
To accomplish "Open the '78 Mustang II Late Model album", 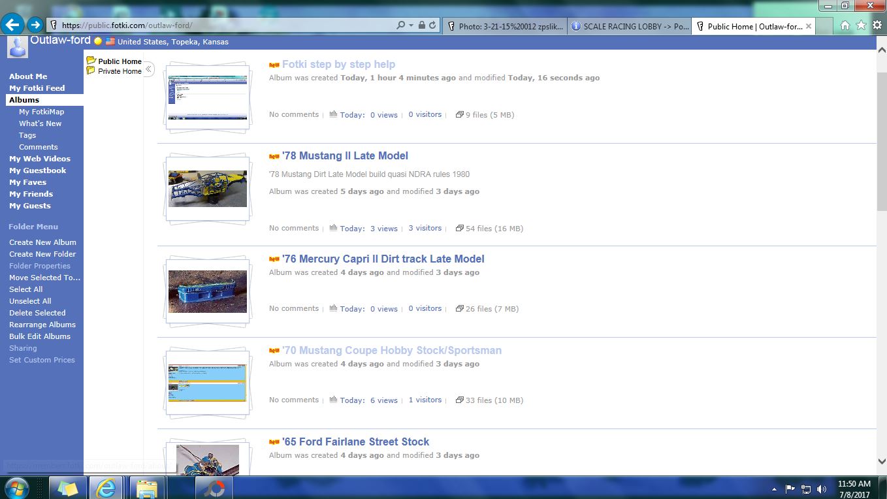I will click(345, 155).
